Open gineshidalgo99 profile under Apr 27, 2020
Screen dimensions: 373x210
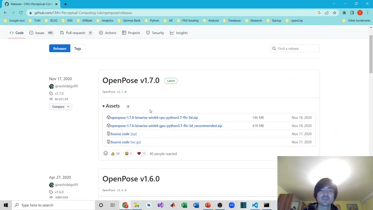[66, 185]
